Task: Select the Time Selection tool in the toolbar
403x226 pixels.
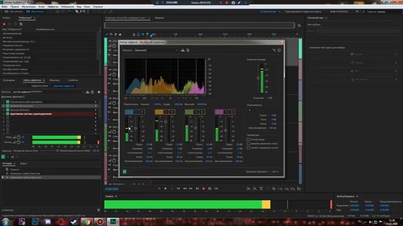Action: click(x=88, y=11)
